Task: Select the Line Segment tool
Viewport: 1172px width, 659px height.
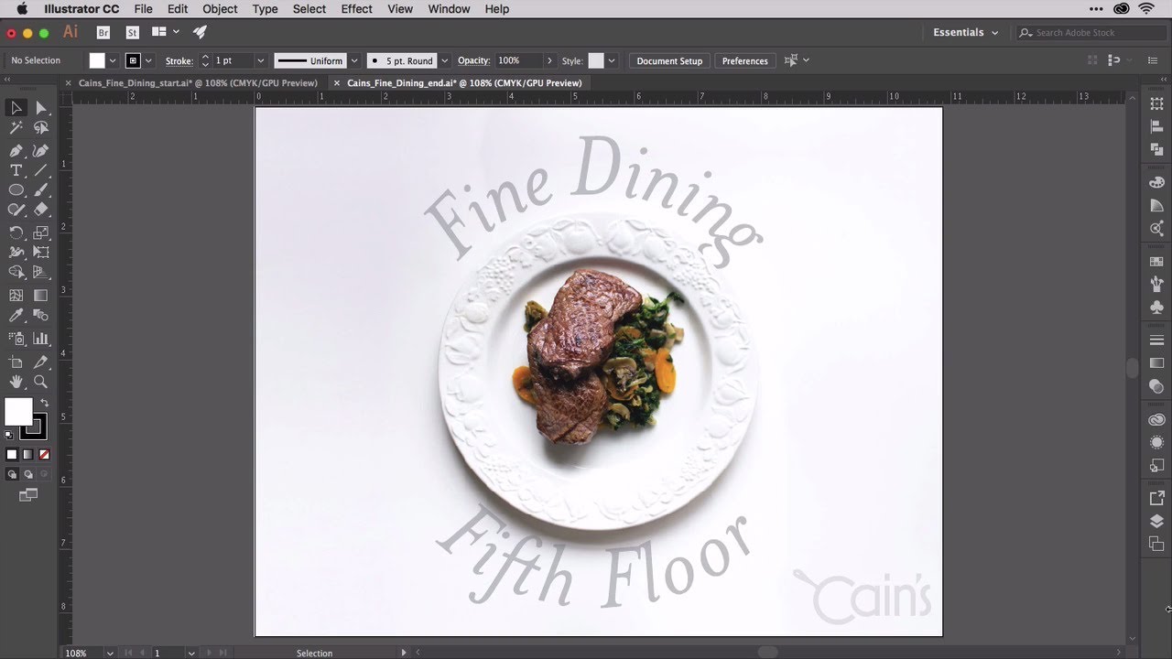Action: (x=40, y=171)
